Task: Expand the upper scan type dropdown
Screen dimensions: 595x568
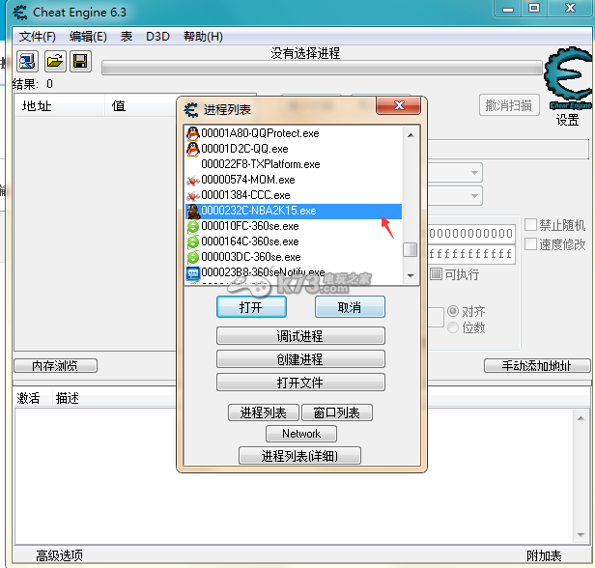Action: coord(474,173)
